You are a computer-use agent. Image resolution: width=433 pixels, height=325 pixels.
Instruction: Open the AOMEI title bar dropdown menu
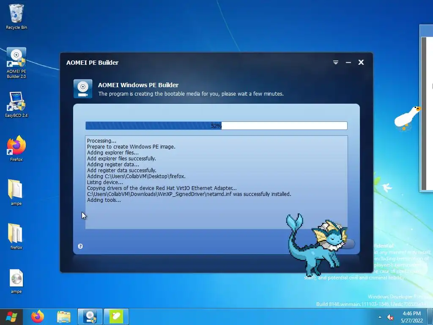click(x=335, y=63)
